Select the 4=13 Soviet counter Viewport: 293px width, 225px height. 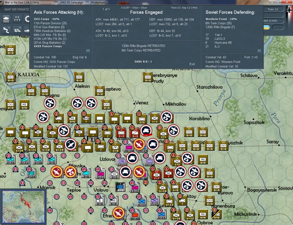169,202
